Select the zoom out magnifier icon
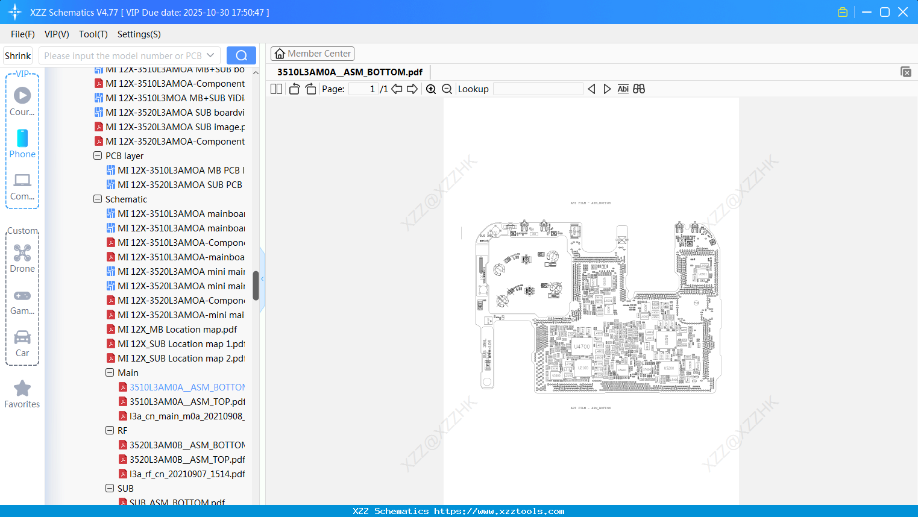This screenshot has height=517, width=918. tap(447, 89)
